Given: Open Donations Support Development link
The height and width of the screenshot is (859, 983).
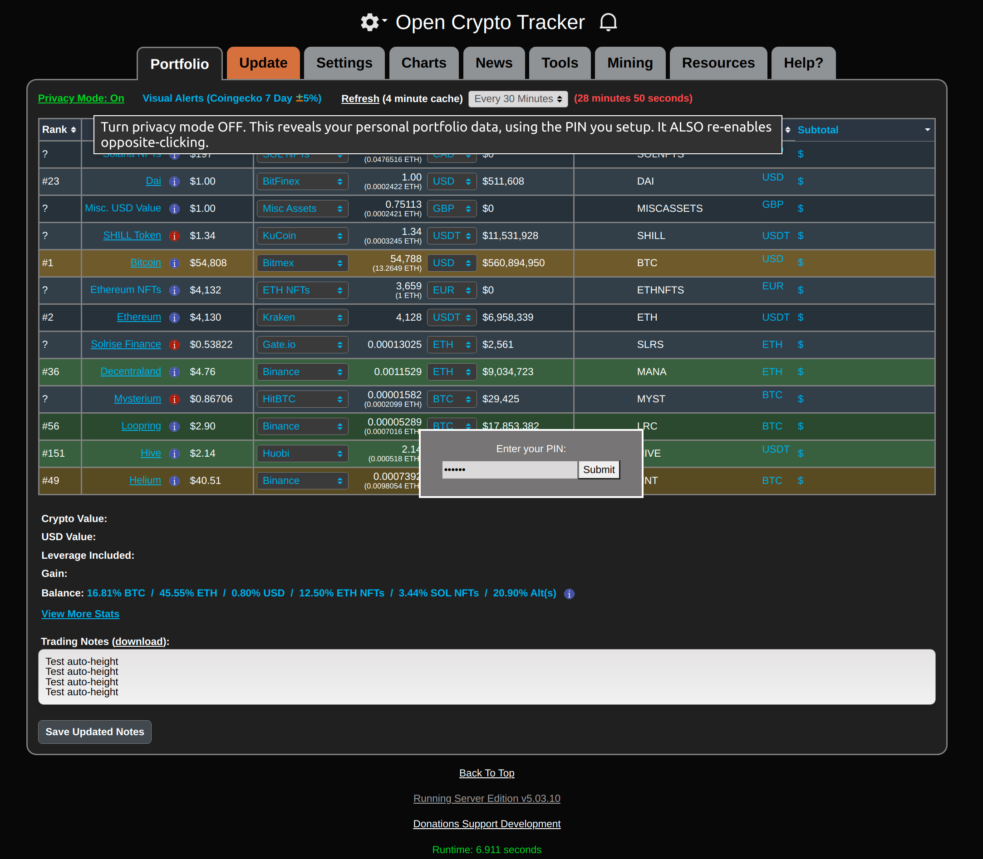Looking at the screenshot, I should [487, 824].
